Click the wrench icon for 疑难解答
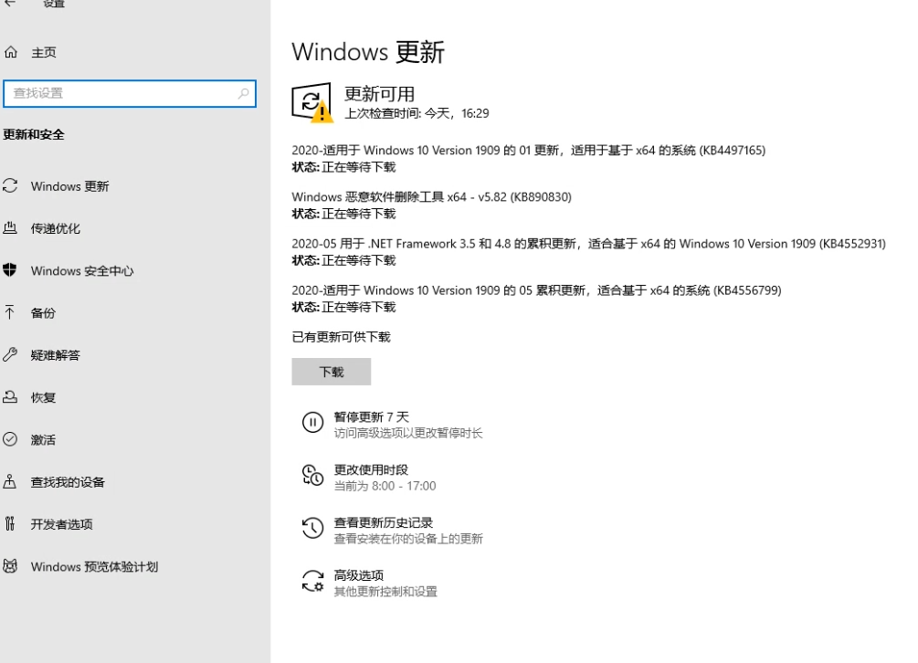Screen dimensions: 918x663 click(x=10, y=354)
